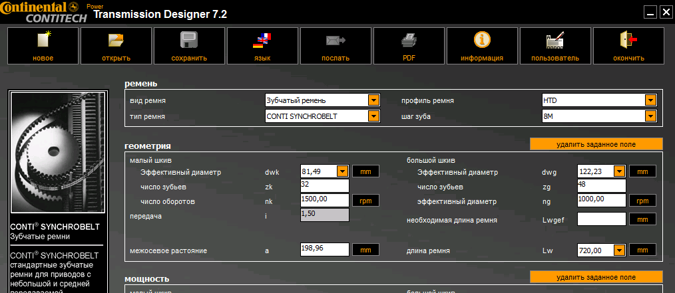This screenshot has width=675, height=293.
Task: Click the mm unit button beside Lw
Action: [x=642, y=250]
